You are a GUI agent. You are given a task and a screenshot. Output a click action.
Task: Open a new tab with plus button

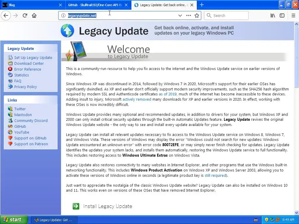(201, 5)
